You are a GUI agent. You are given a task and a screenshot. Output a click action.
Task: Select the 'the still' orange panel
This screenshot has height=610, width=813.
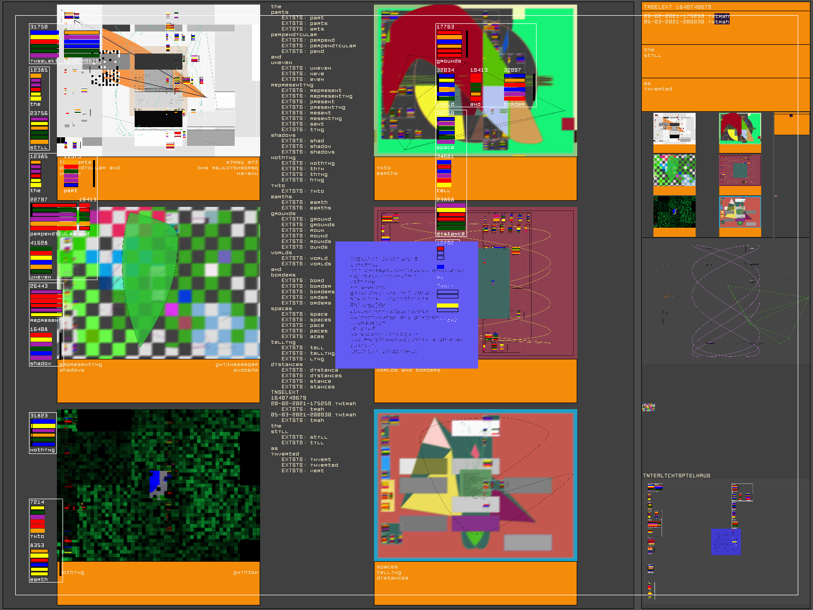coord(725,60)
